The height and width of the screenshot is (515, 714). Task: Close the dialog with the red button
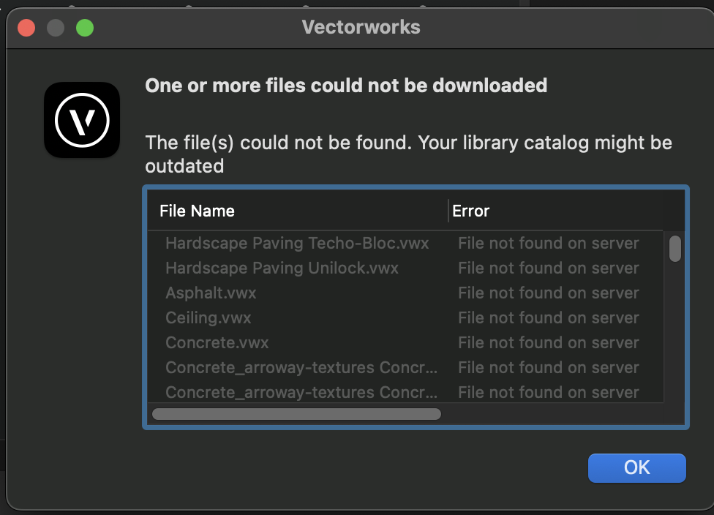(x=26, y=29)
